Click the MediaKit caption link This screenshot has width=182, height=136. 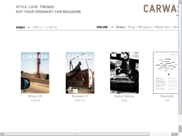pyautogui.click(x=167, y=96)
